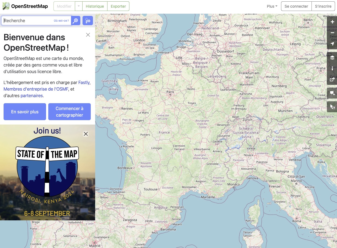The height and width of the screenshot is (248, 337).
Task: Open the map layers panel
Action: point(332,57)
